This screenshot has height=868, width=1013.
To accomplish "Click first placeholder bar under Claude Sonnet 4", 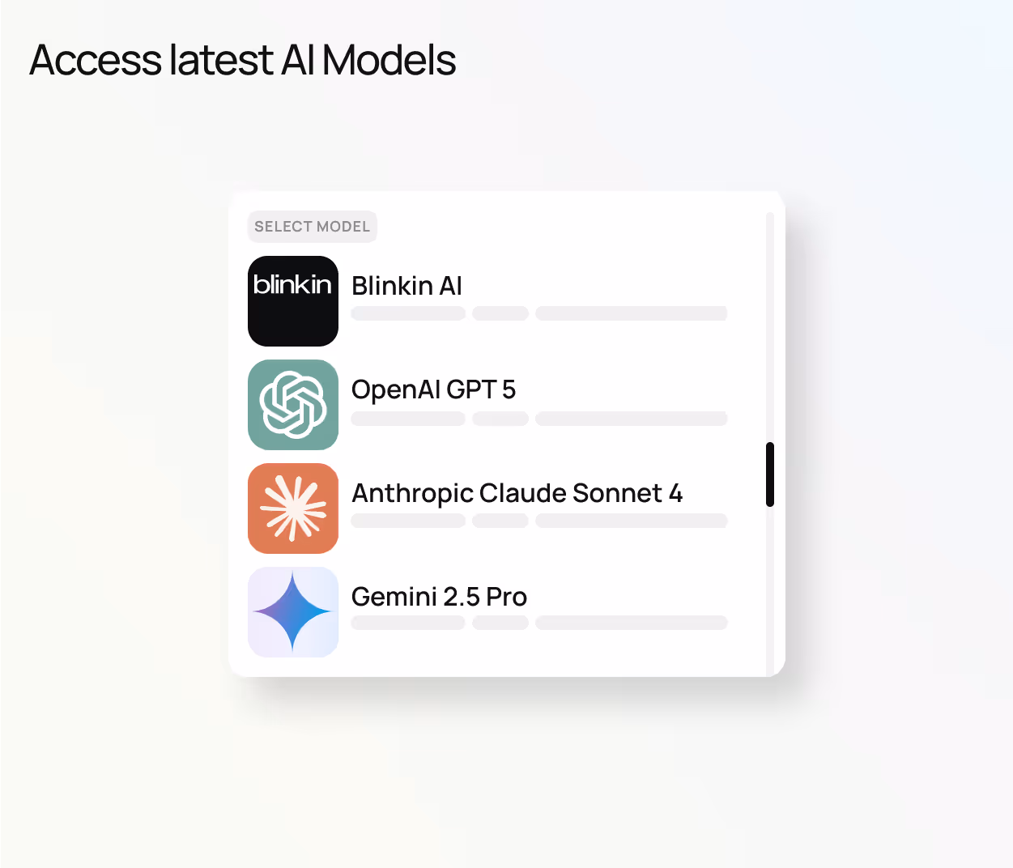I will click(x=408, y=521).
